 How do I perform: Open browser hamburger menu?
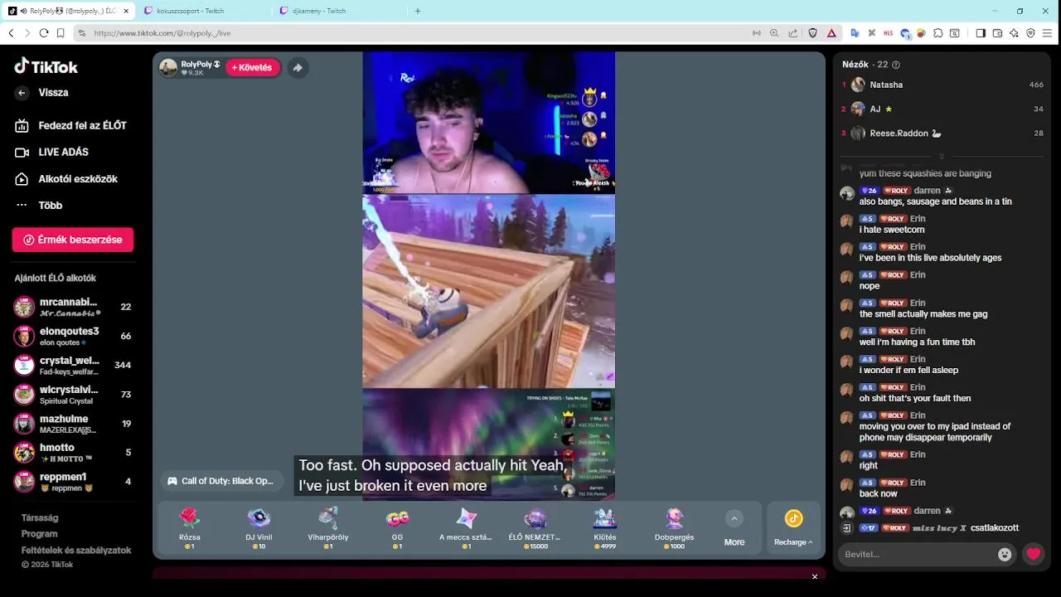point(1048,33)
